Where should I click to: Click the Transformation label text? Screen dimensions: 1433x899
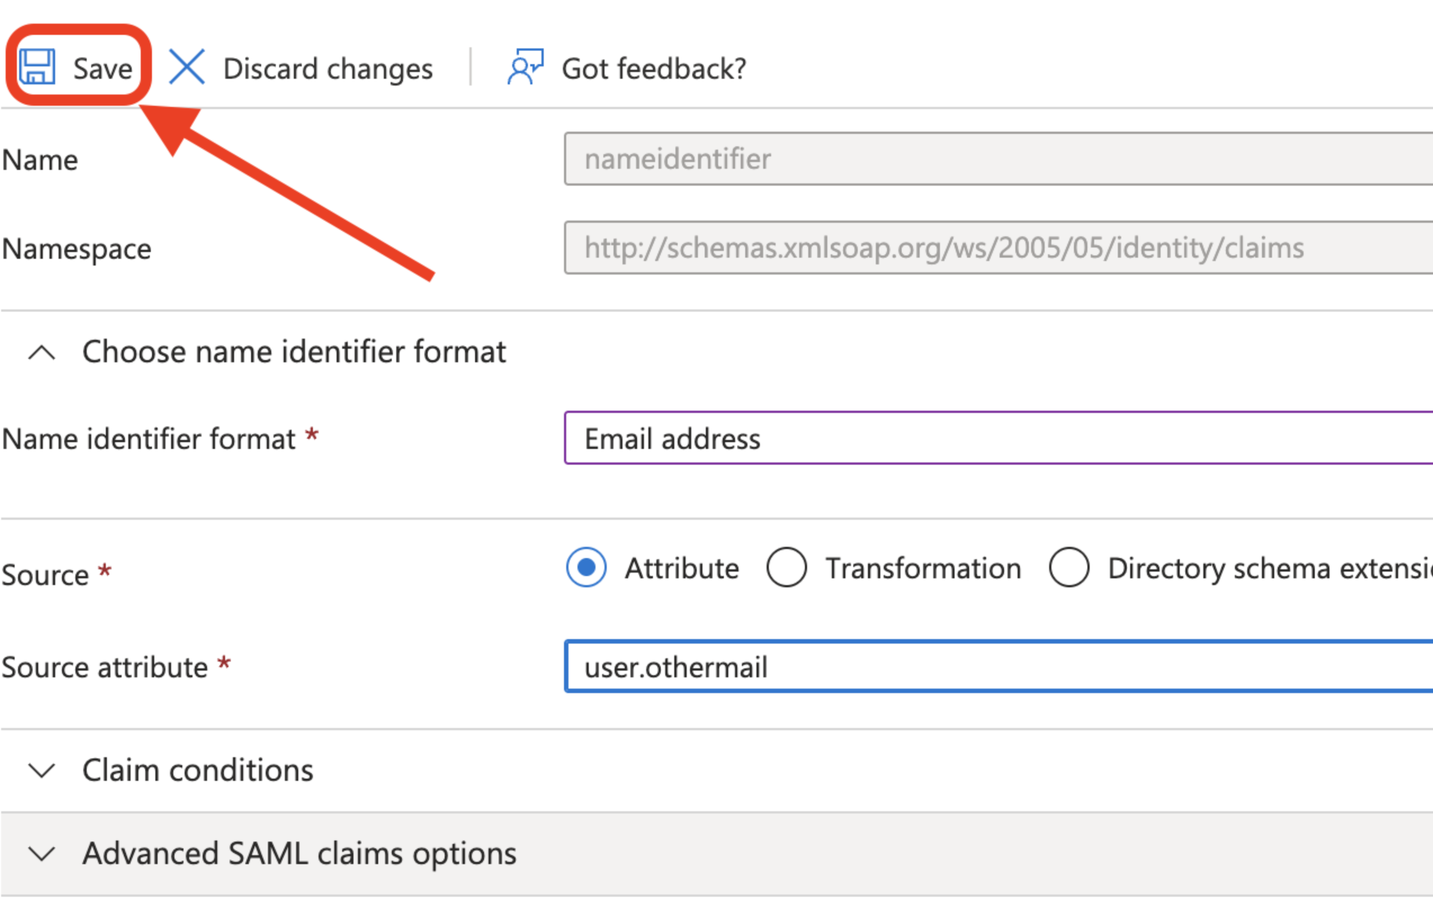pyautogui.click(x=923, y=568)
